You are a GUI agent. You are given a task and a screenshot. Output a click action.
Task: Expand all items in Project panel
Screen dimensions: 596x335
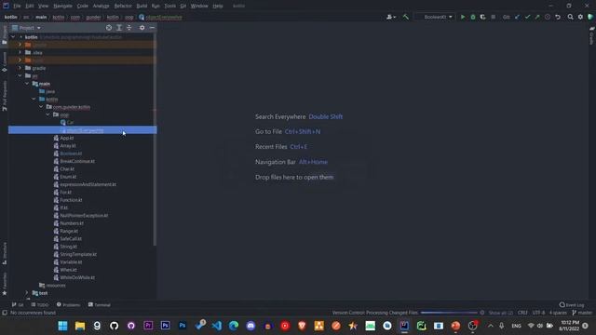click(x=119, y=28)
